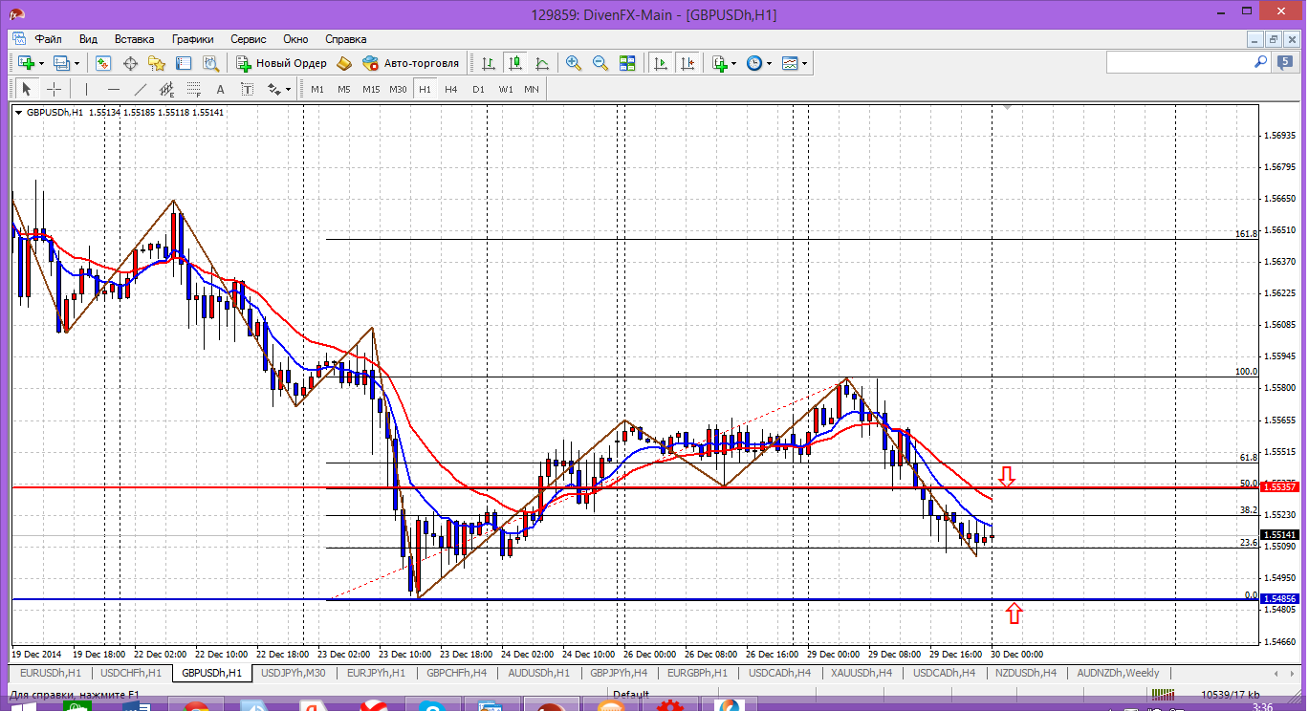Viewport: 1309px width, 711px height.
Task: Zoom in on the chart
Action: coord(574,63)
